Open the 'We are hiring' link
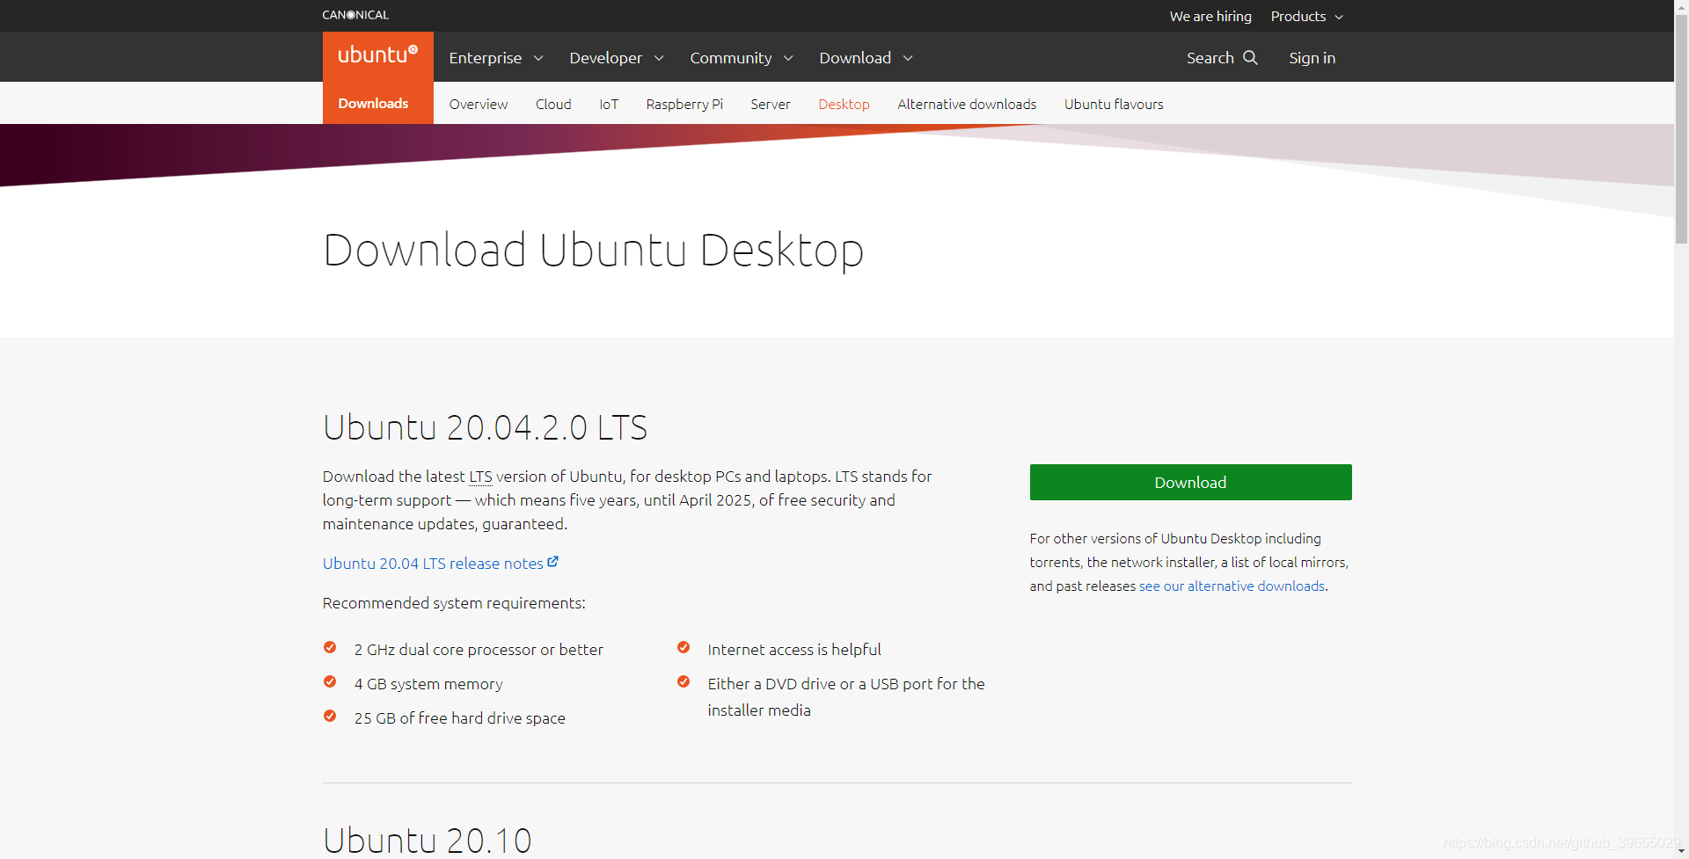This screenshot has width=1689, height=859. point(1210,17)
